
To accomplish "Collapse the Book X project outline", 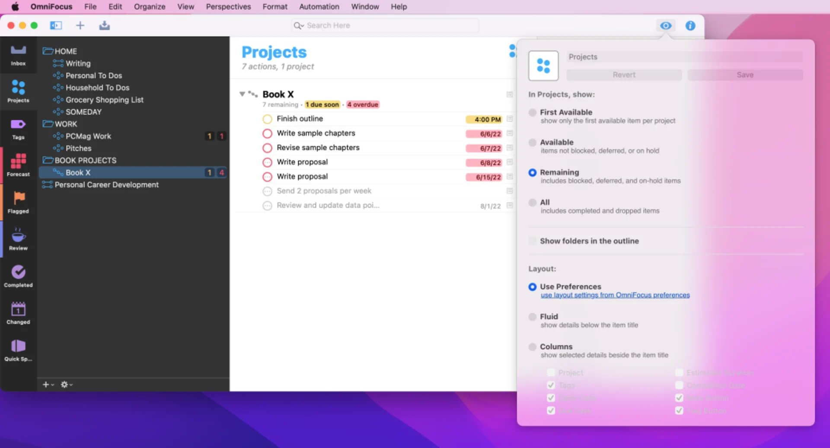I will [x=243, y=94].
